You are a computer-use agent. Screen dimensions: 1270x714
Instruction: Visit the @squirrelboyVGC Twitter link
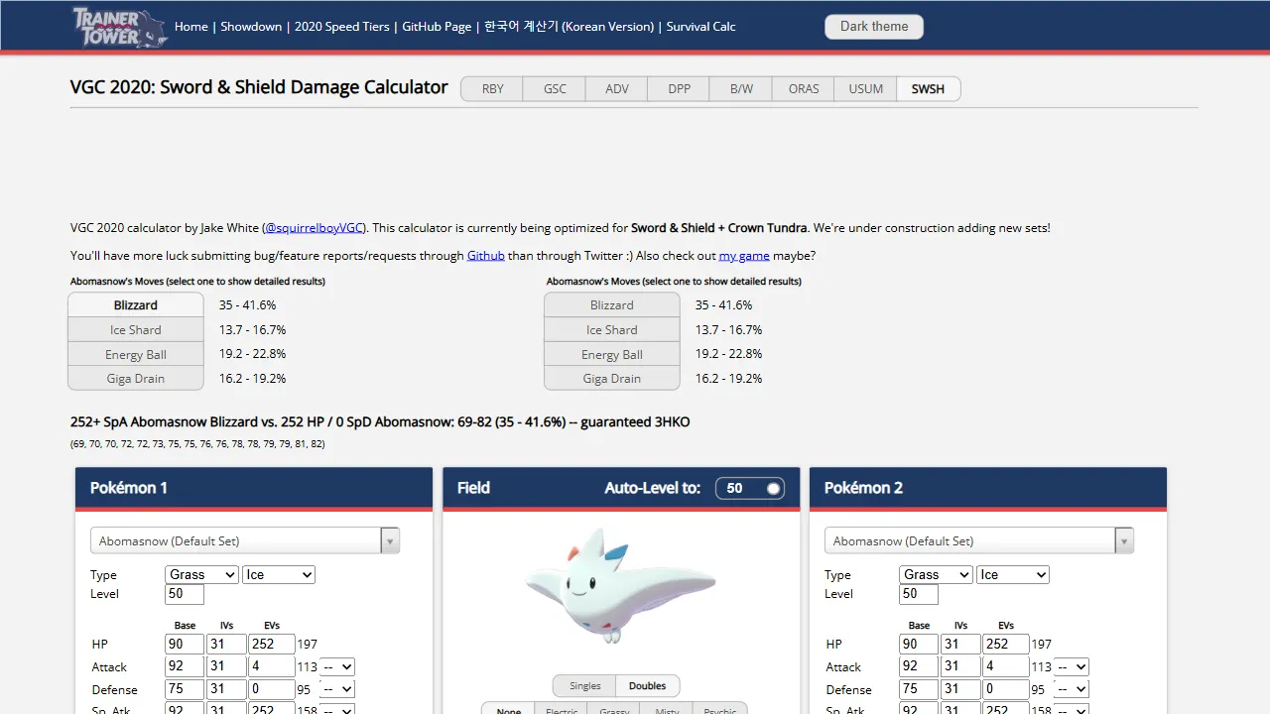(x=315, y=228)
